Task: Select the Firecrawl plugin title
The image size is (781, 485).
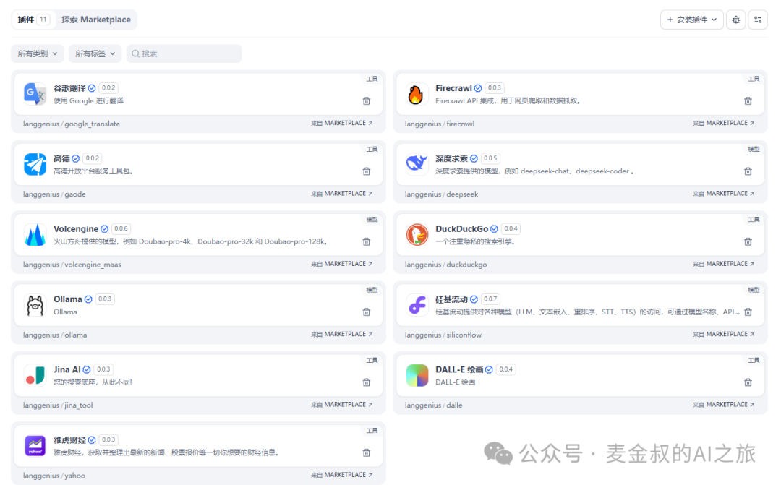Action: coord(453,88)
